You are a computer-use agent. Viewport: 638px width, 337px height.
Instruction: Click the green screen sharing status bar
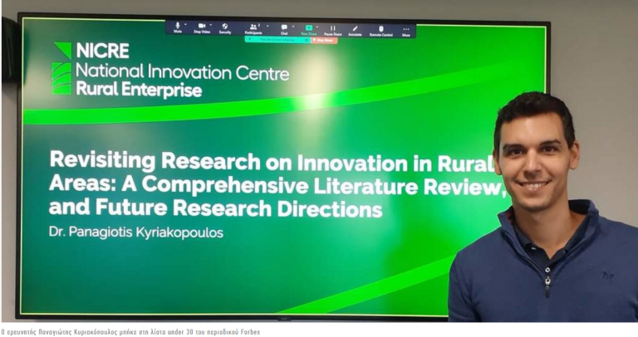(278, 40)
